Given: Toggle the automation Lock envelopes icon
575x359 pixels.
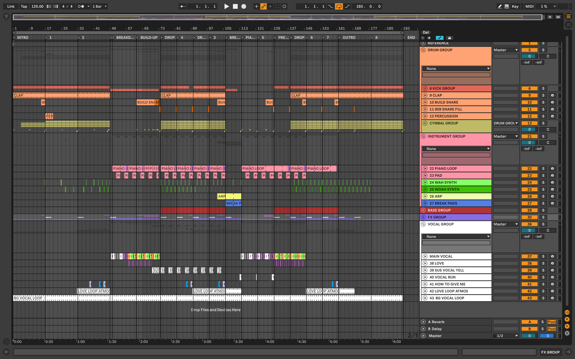Looking at the screenshot, I should (449, 38).
